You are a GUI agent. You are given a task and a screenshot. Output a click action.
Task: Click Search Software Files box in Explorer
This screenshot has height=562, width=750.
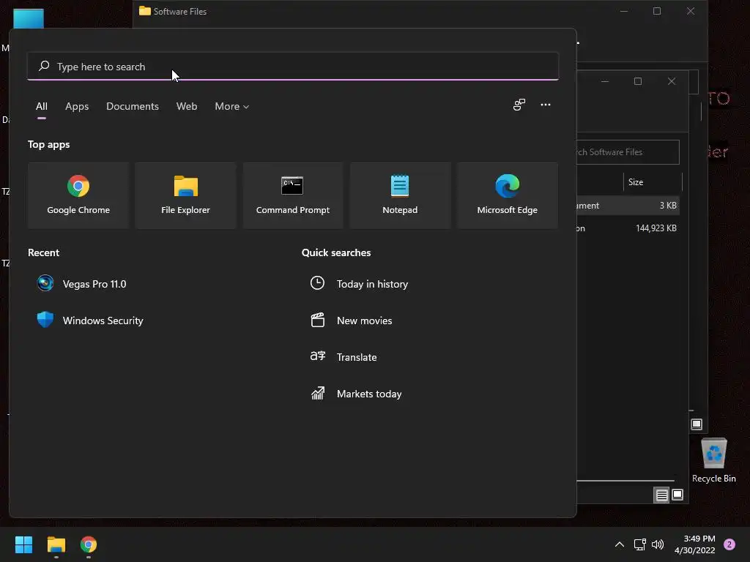click(x=627, y=152)
